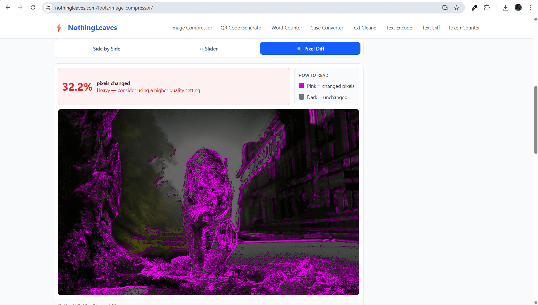The image size is (538, 305).
Task: Bookmark this page with the star icon
Action: pyautogui.click(x=456, y=8)
